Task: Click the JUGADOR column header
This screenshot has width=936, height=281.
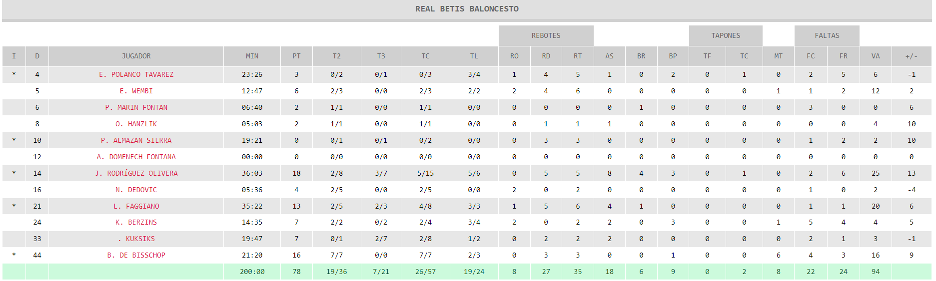Action: click(x=136, y=56)
